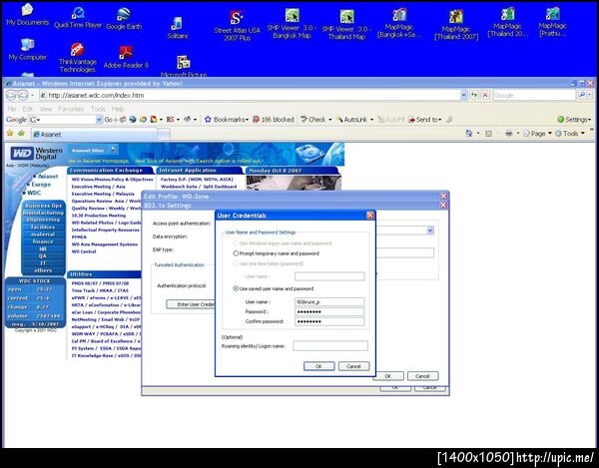Stop page loading with the red X icon

click(485, 95)
